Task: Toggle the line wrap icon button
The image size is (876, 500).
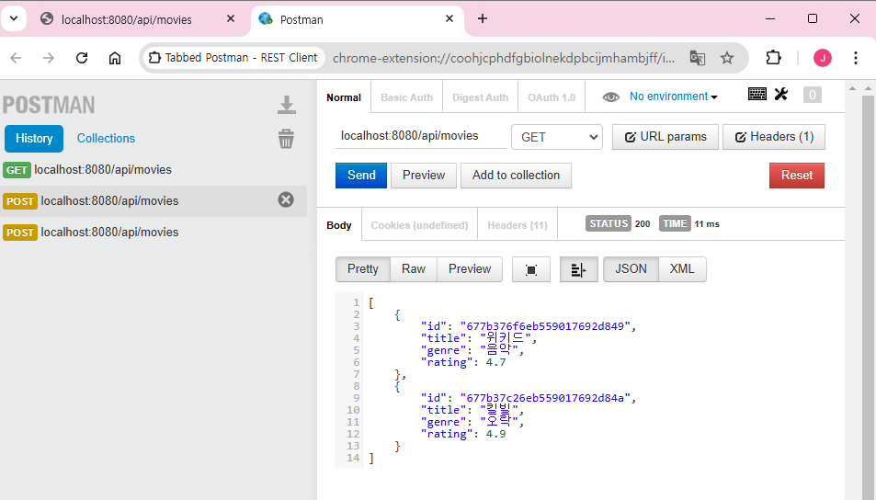Action: pos(579,270)
